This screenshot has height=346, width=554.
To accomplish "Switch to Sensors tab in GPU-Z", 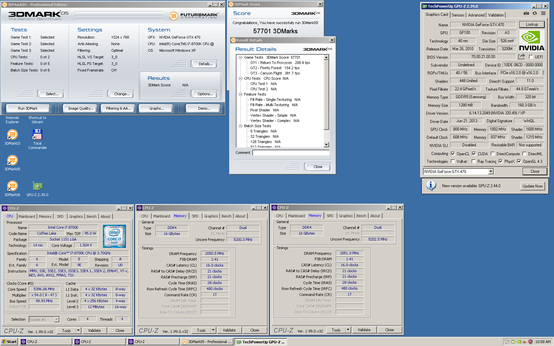I will [x=458, y=15].
